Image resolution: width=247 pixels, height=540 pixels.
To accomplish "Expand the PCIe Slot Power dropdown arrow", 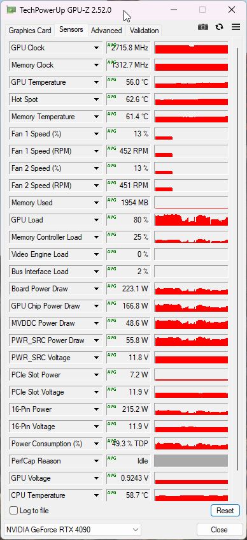I will coord(96,375).
